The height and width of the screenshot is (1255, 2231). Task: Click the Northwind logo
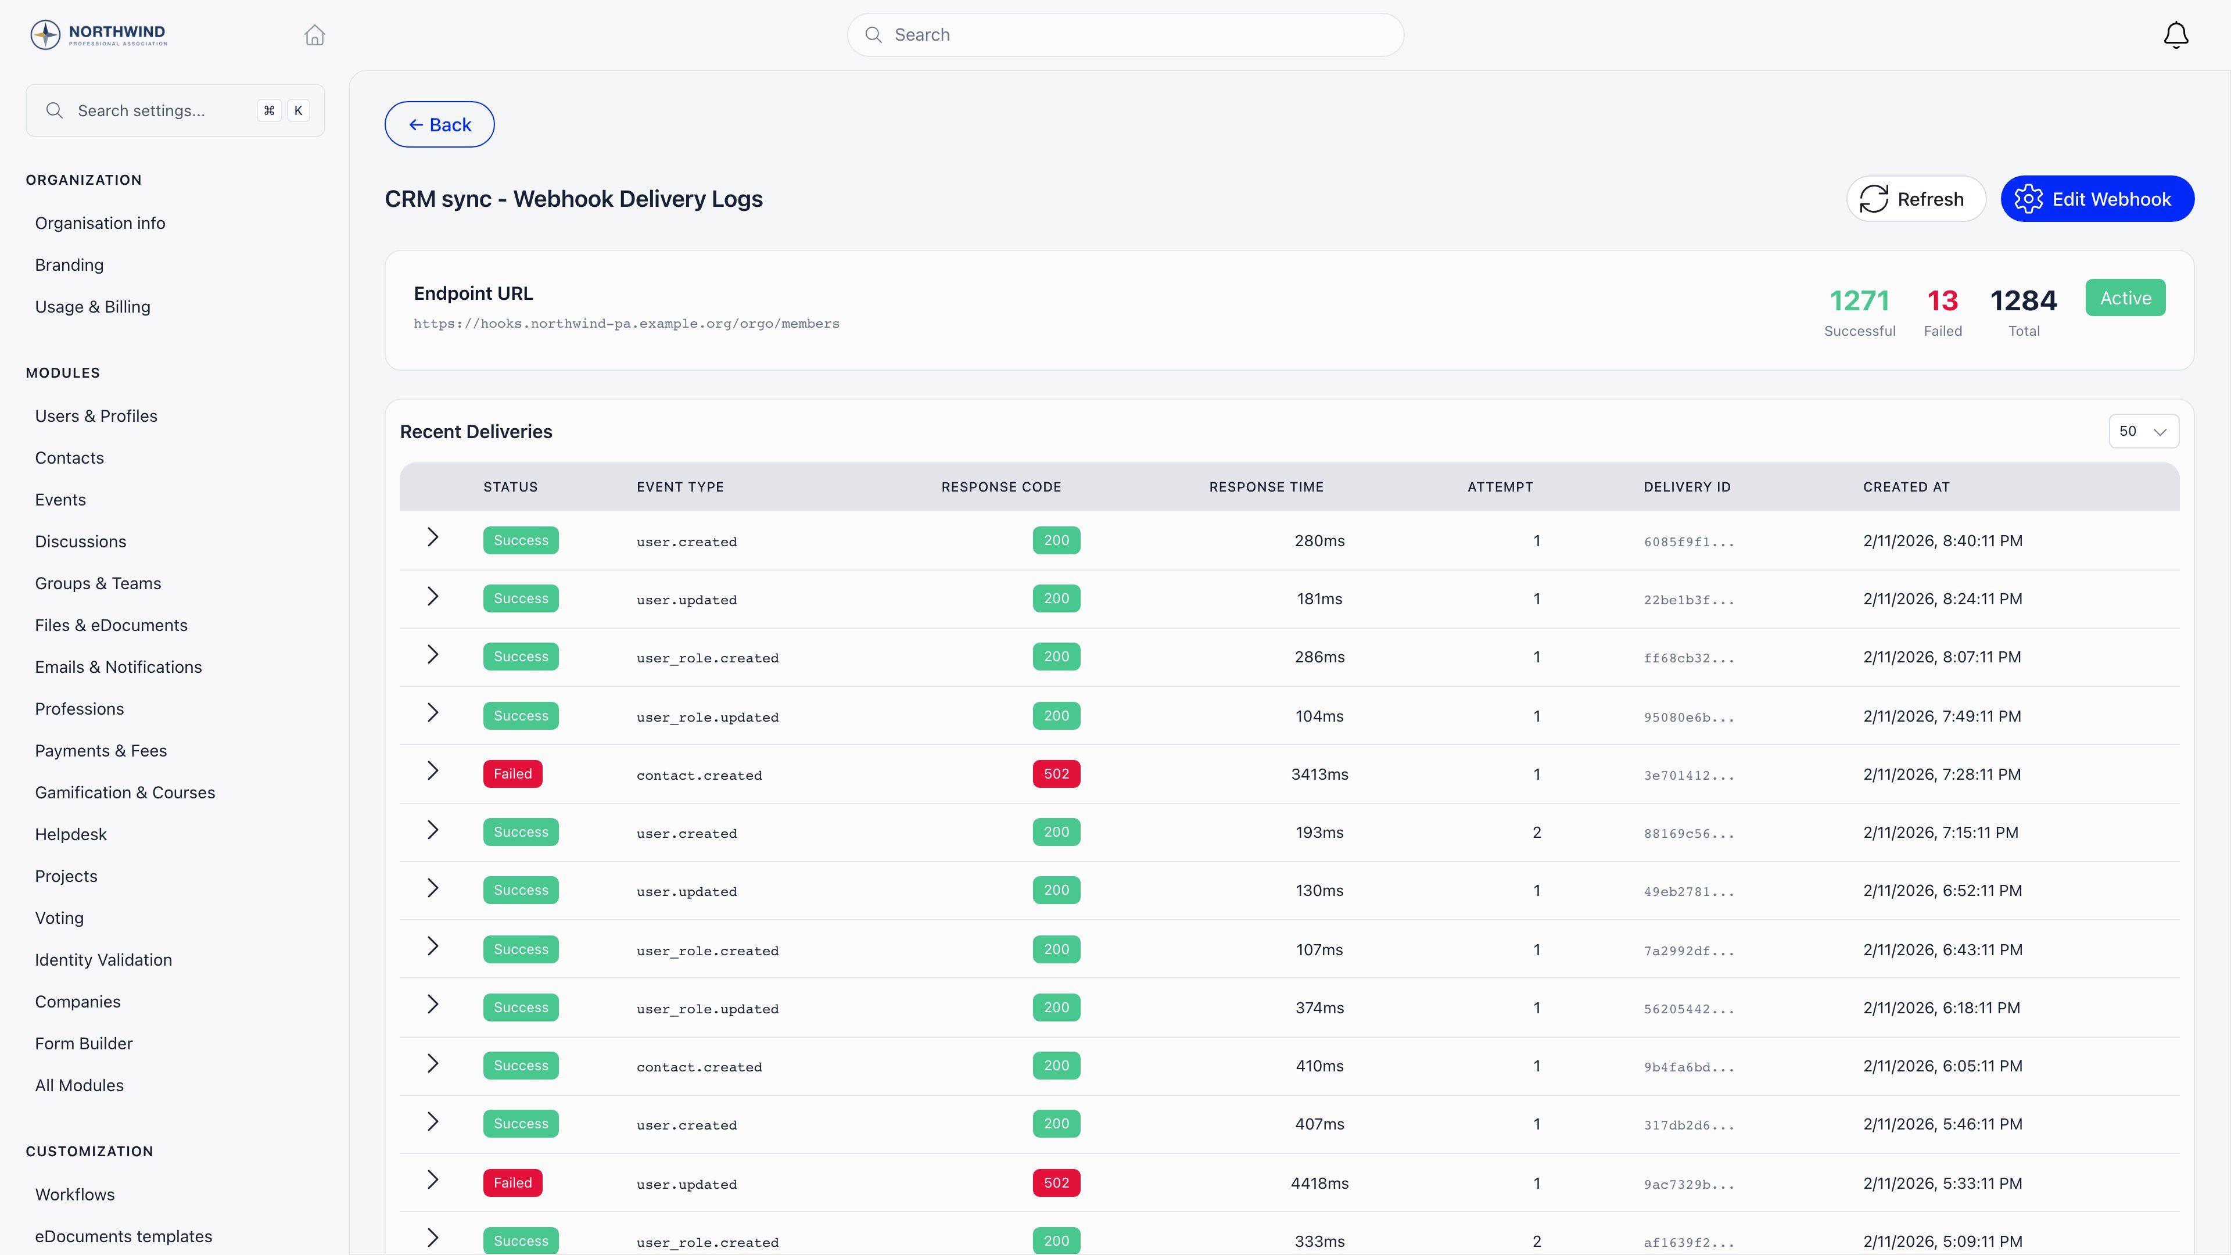point(99,35)
